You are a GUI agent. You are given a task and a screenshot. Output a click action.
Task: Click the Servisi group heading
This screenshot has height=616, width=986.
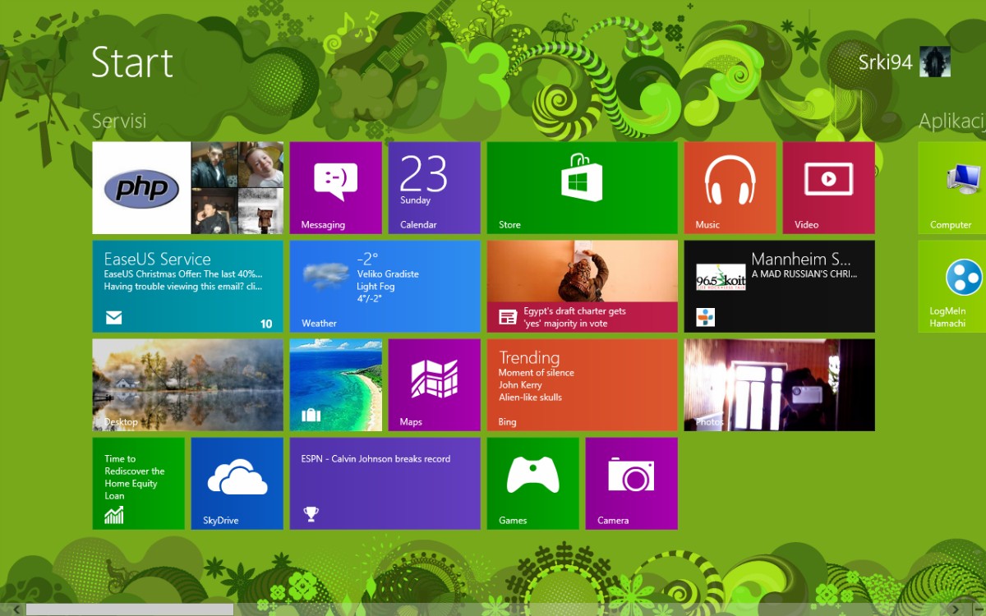[119, 121]
